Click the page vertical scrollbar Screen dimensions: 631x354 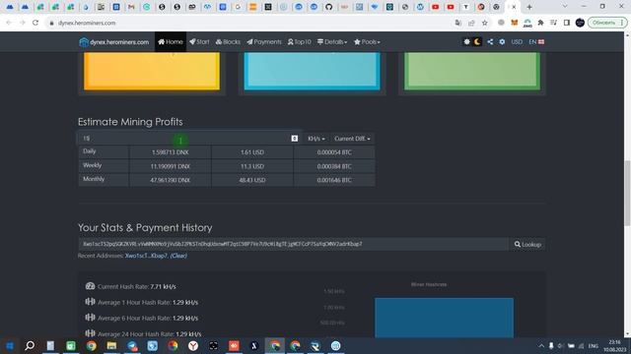[627, 193]
